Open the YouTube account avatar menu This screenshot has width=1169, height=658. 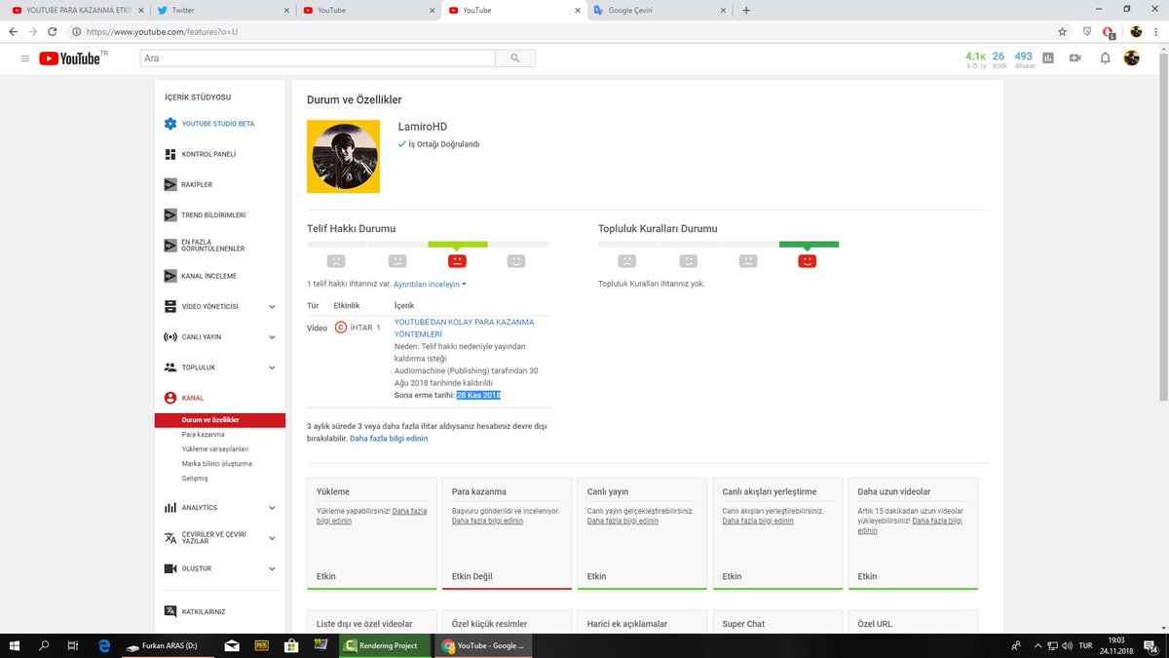[x=1131, y=58]
